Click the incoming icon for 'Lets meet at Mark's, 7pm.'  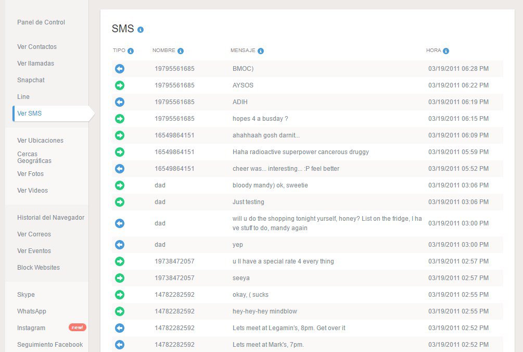(x=120, y=345)
